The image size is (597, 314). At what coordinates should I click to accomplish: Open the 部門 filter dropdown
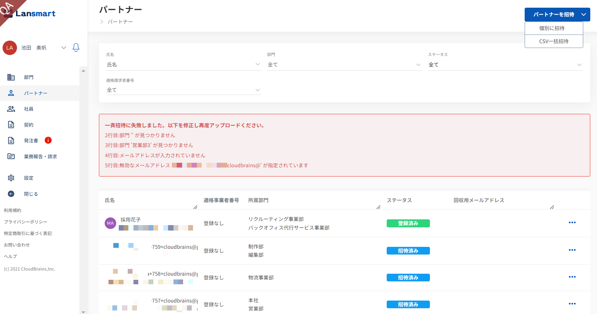pos(344,65)
